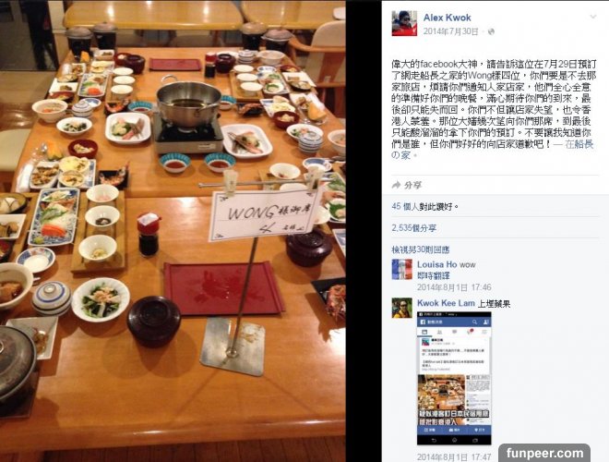Open the post options chevron menu
Image resolution: width=609 pixels, height=462 pixels.
[x=593, y=17]
